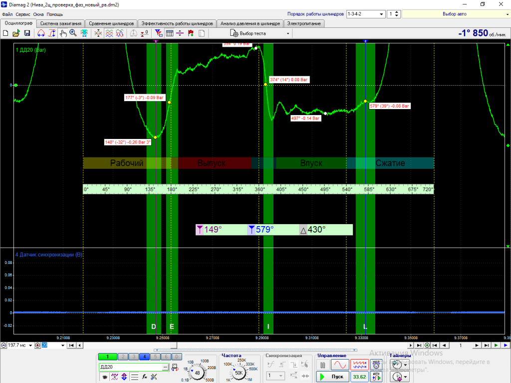Open the 'Сервис' menu

pos(23,14)
